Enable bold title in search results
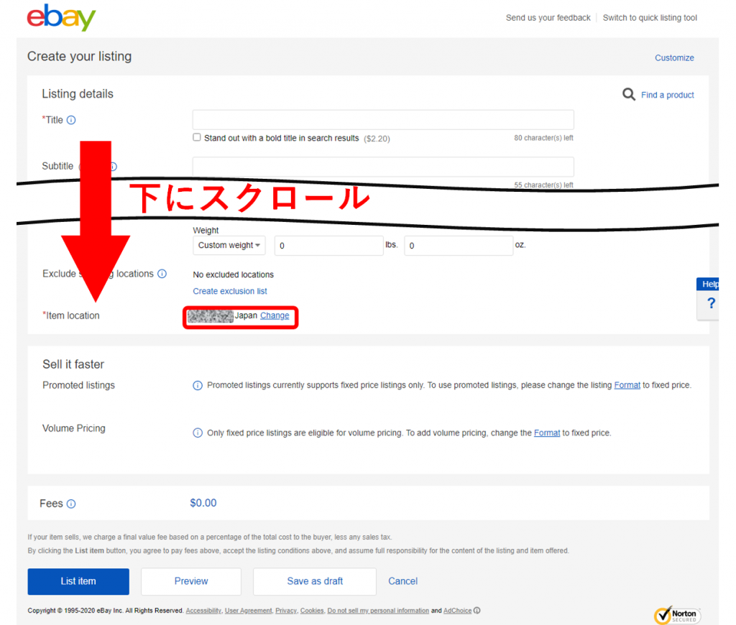 (x=197, y=137)
